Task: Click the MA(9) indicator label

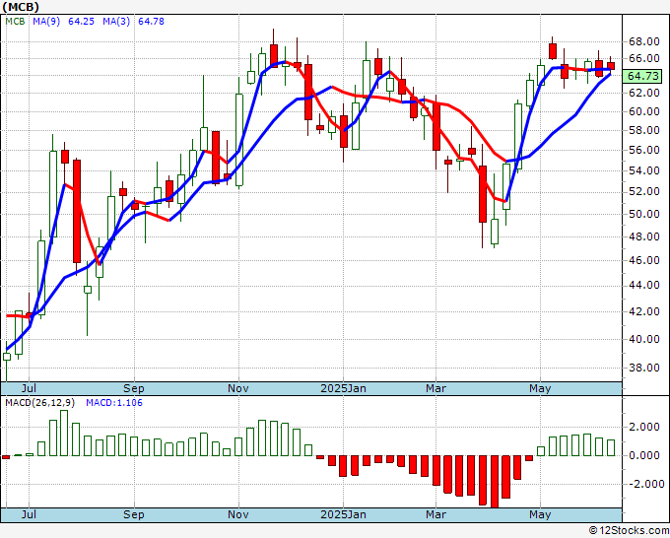Action: tap(46, 22)
